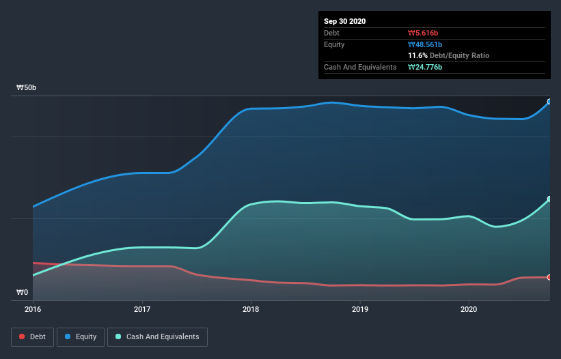Screen dimensions: 561x359
Task: Click the 2016 x-axis label
Action: (33, 309)
